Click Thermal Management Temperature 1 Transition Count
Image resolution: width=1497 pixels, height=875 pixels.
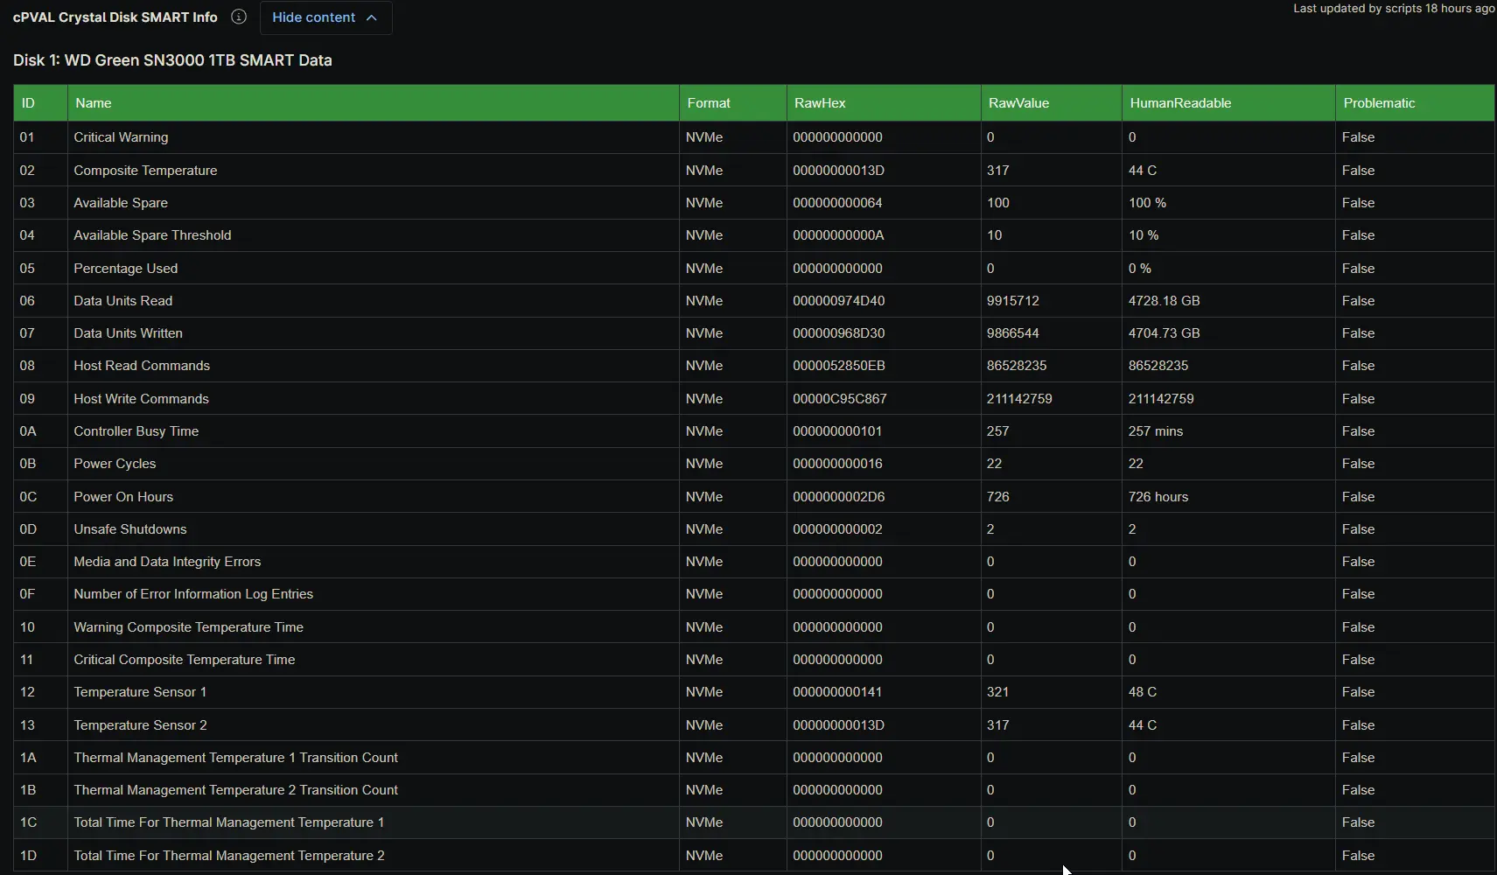coord(235,758)
